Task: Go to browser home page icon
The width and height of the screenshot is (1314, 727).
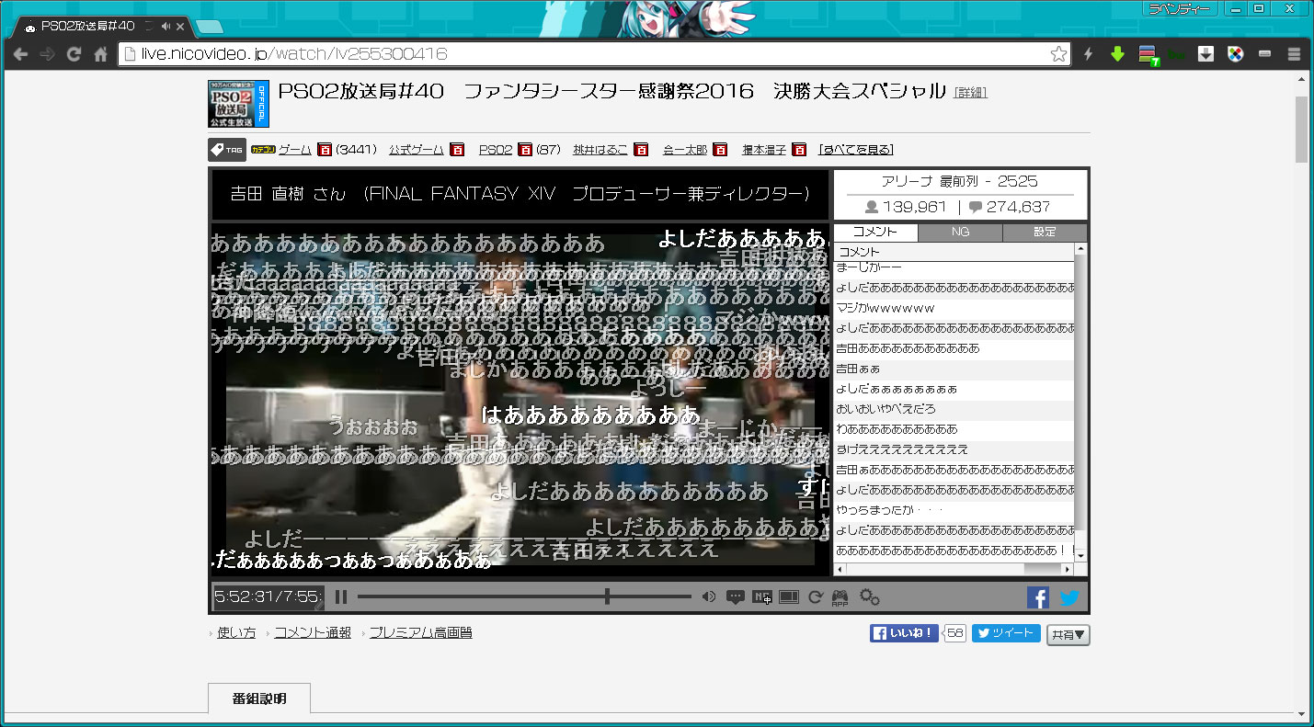Action: coord(101,54)
